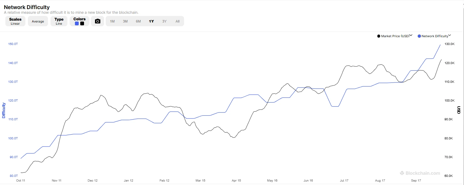Toggle the chart Type Line setting
The image size is (464, 185).
(59, 21)
